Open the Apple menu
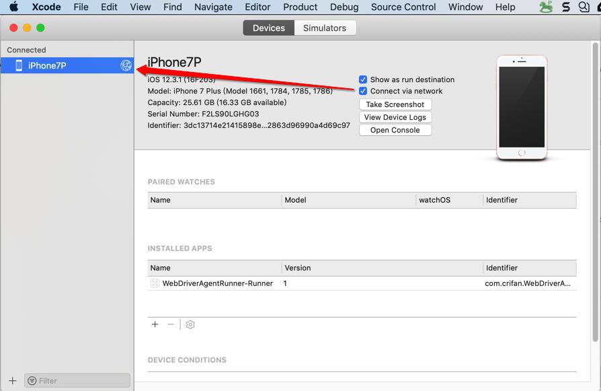 [14, 7]
